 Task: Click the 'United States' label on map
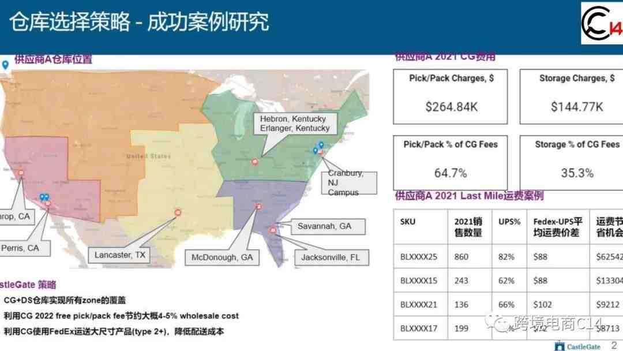(148, 156)
